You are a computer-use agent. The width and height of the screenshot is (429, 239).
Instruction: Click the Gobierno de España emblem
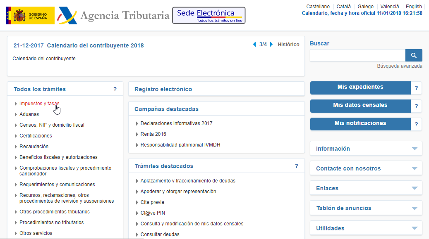[x=30, y=15]
